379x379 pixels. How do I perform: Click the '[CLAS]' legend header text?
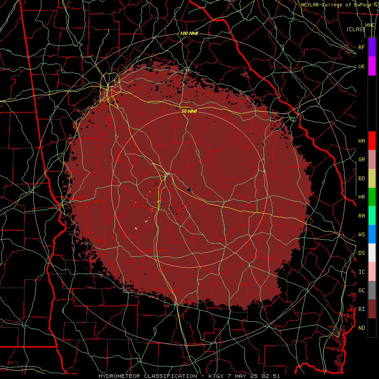(x=355, y=29)
